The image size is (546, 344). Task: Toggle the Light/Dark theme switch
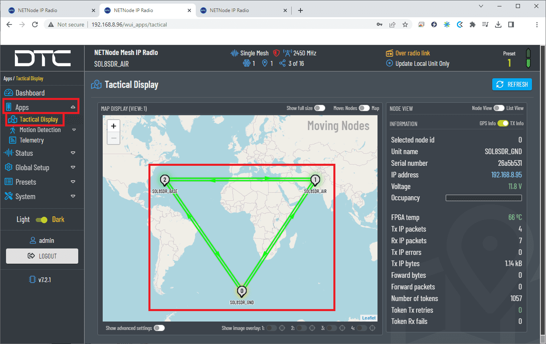[41, 220]
